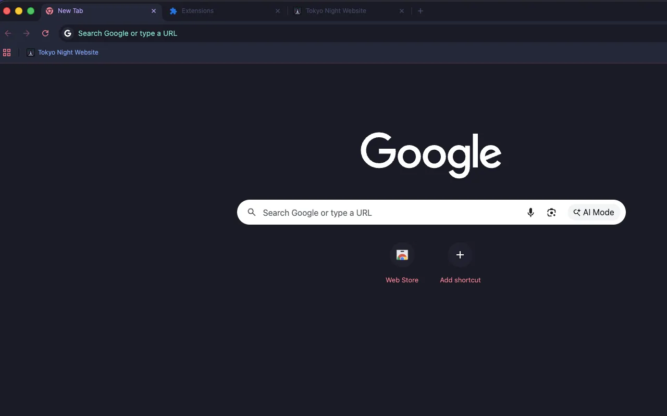Screen dimensions: 667x416
Task: Start a voice search with the microphone
Action: click(530, 212)
